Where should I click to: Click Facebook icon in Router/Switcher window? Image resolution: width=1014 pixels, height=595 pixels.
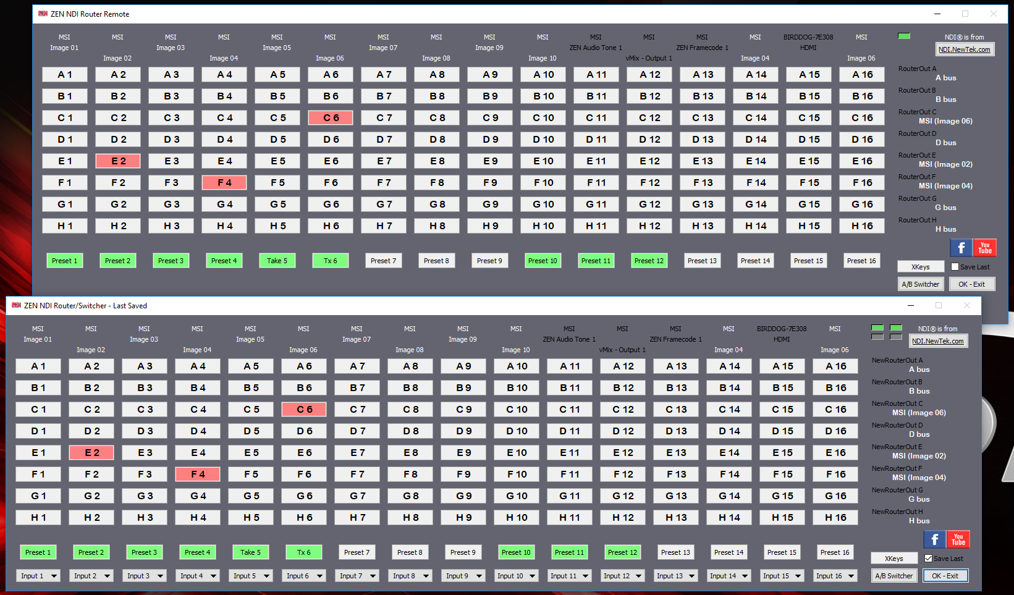(x=934, y=539)
